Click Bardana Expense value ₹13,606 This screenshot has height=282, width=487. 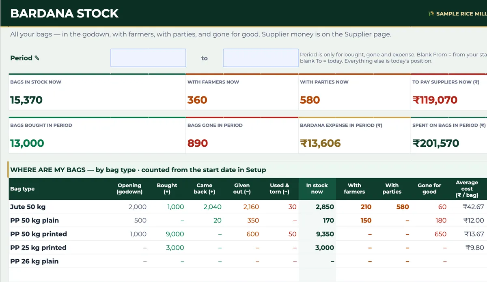tap(320, 143)
